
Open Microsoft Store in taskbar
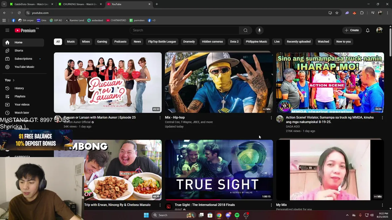(210, 215)
